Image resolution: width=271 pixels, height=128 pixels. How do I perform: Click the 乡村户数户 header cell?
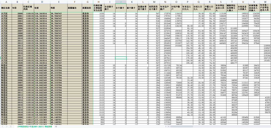[x=176, y=8]
